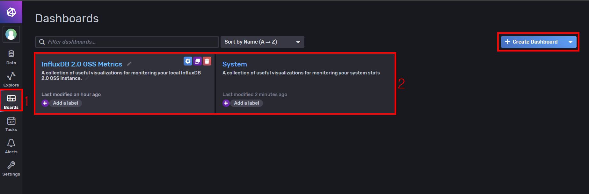Select the Boards sidebar item
The width and height of the screenshot is (589, 194).
point(11,102)
